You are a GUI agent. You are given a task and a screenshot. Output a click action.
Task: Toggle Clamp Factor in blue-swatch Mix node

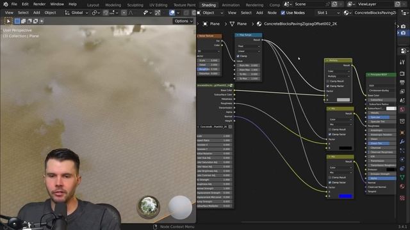pyautogui.click(x=330, y=182)
